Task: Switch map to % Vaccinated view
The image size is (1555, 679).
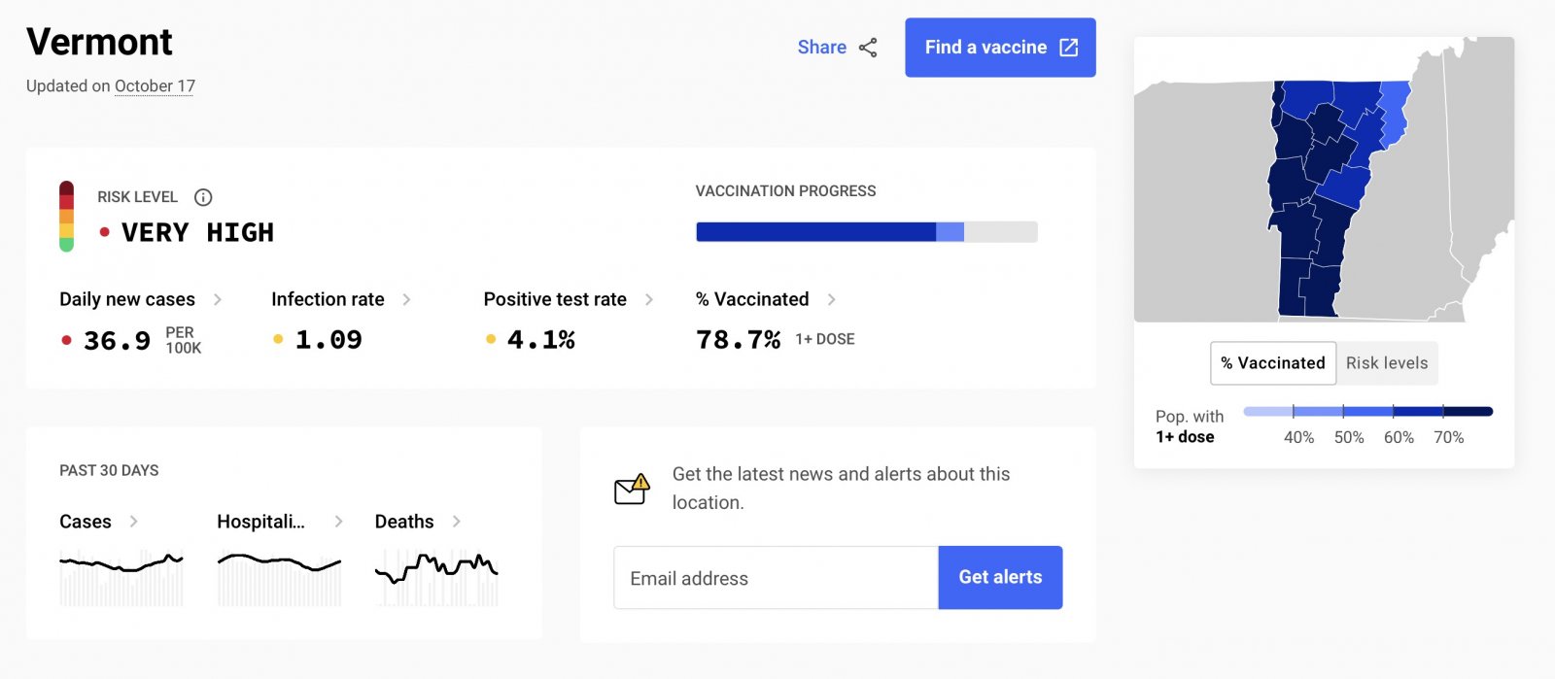Action: pyautogui.click(x=1272, y=363)
